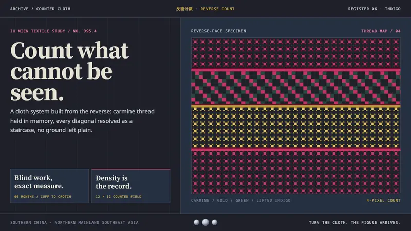Click the 'REVERSE COUNT' header title
The image size is (411, 231).
[x=217, y=9]
